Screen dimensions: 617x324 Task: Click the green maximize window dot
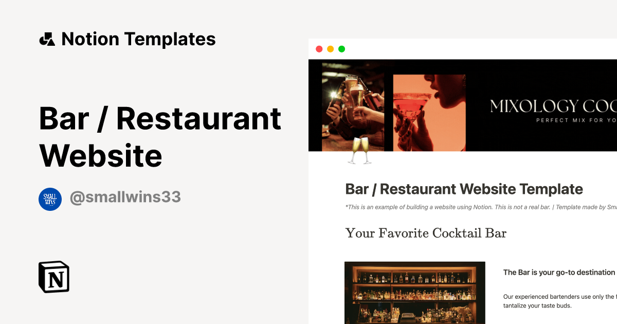click(x=341, y=49)
